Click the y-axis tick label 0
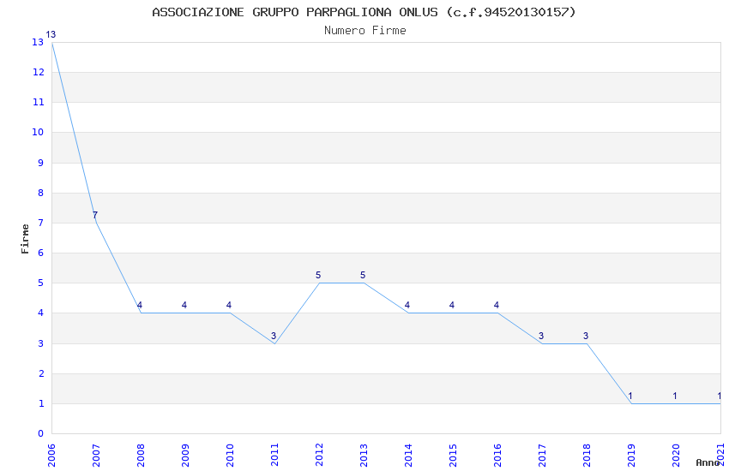The width and height of the screenshot is (729, 471). tap(40, 434)
